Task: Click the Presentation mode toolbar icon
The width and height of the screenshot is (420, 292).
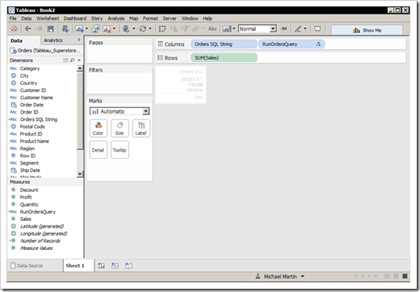Action: pos(317,29)
